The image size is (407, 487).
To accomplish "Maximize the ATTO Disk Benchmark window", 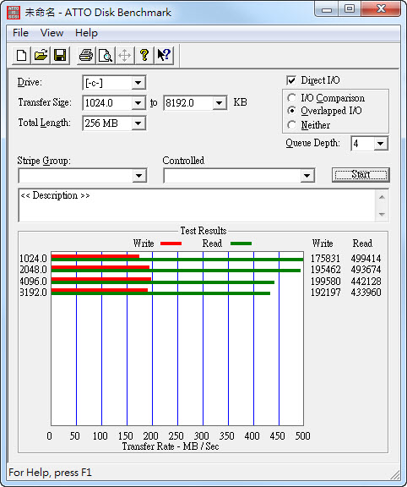I will click(x=350, y=9).
